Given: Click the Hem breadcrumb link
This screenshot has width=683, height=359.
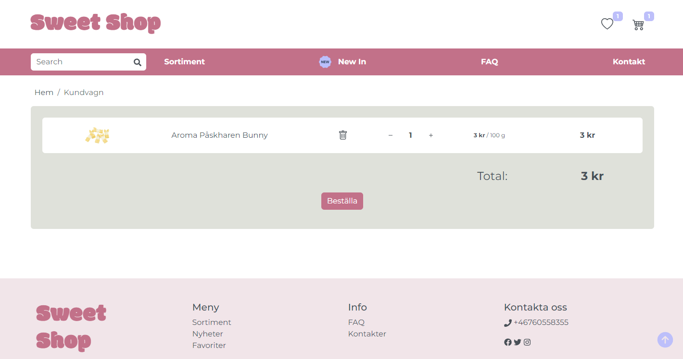Looking at the screenshot, I should 44,93.
